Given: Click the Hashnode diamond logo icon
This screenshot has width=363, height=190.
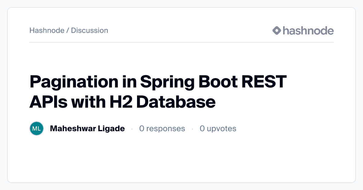Looking at the screenshot, I should 277,30.
